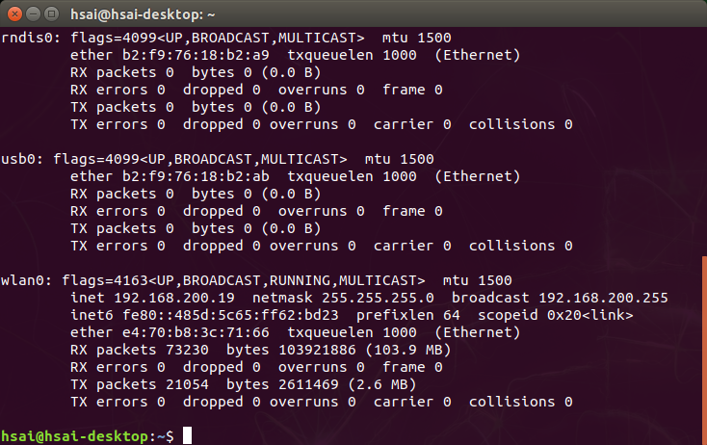Click MAC address e4:70:b8:3c:71:66
Screen dimensions: 707x445
196,332
